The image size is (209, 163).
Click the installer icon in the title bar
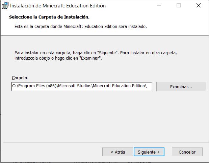5,6
